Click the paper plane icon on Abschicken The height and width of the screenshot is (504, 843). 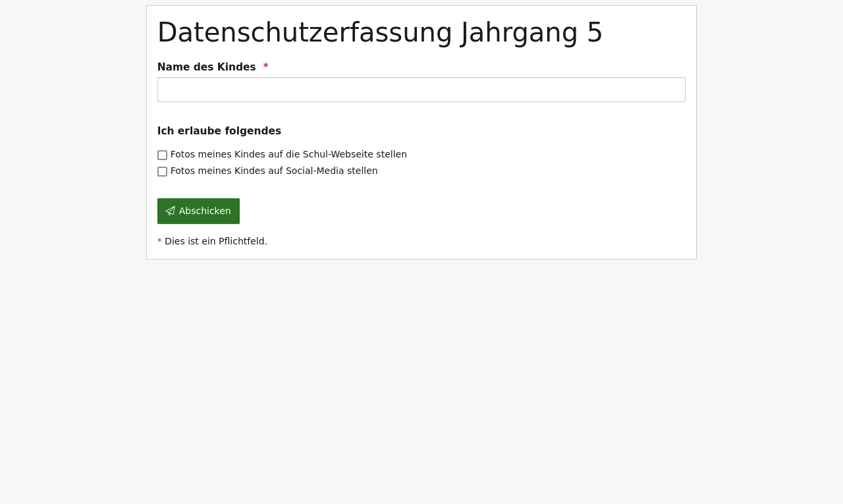click(171, 211)
